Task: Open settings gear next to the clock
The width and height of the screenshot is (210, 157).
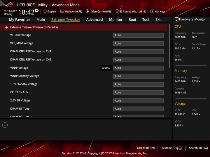Action: pyautogui.click(x=37, y=11)
